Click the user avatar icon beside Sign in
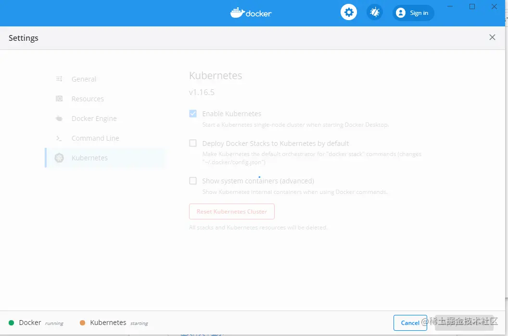The image size is (508, 336). pyautogui.click(x=400, y=12)
